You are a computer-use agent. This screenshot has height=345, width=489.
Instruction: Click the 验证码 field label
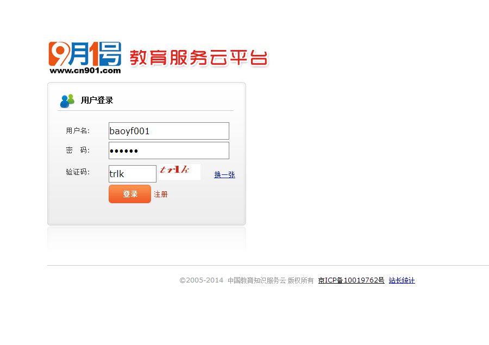tap(77, 172)
